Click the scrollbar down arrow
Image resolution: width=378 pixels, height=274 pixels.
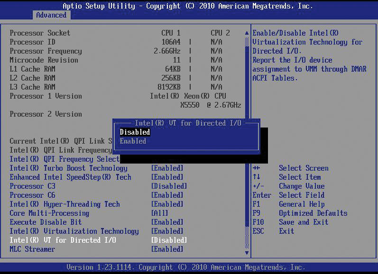[247, 253]
